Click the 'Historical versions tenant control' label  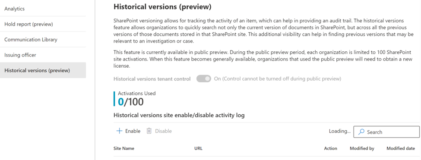(x=152, y=79)
